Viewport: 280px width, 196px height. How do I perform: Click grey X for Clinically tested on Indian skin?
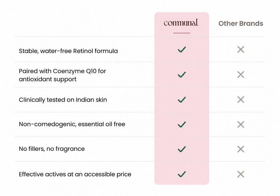click(241, 100)
